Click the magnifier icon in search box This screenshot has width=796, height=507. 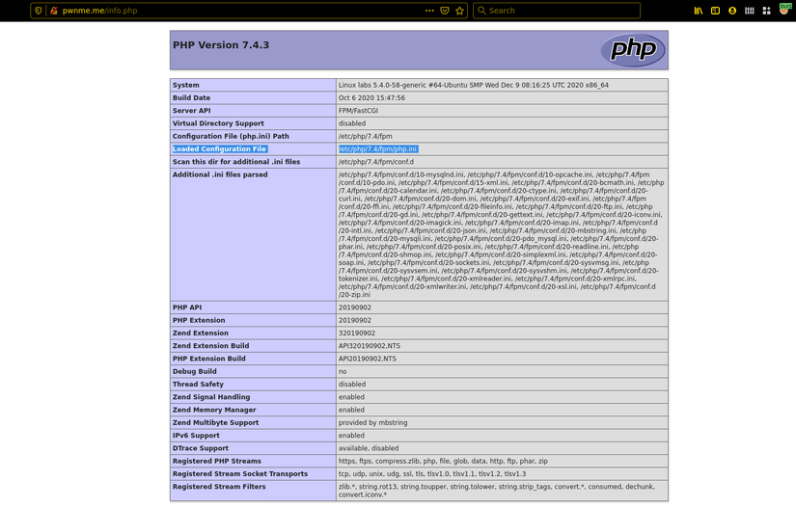click(x=481, y=11)
